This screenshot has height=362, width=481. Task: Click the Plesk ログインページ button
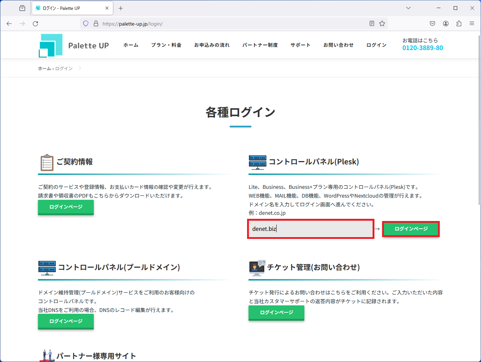pyautogui.click(x=411, y=229)
